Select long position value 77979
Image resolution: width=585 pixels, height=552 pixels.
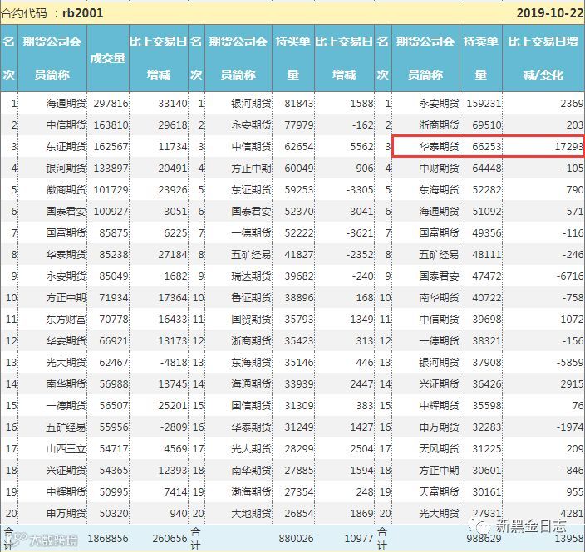(x=299, y=125)
